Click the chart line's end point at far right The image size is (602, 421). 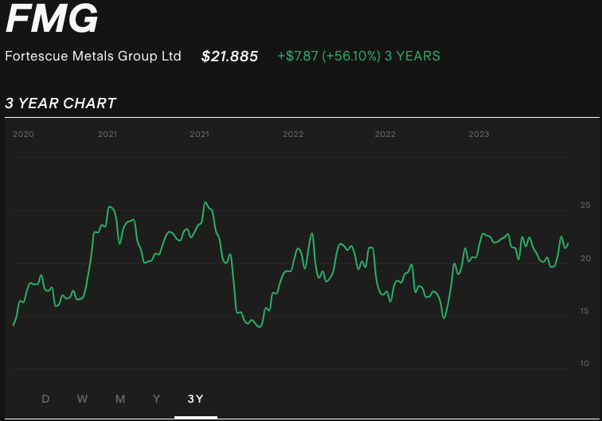(569, 243)
